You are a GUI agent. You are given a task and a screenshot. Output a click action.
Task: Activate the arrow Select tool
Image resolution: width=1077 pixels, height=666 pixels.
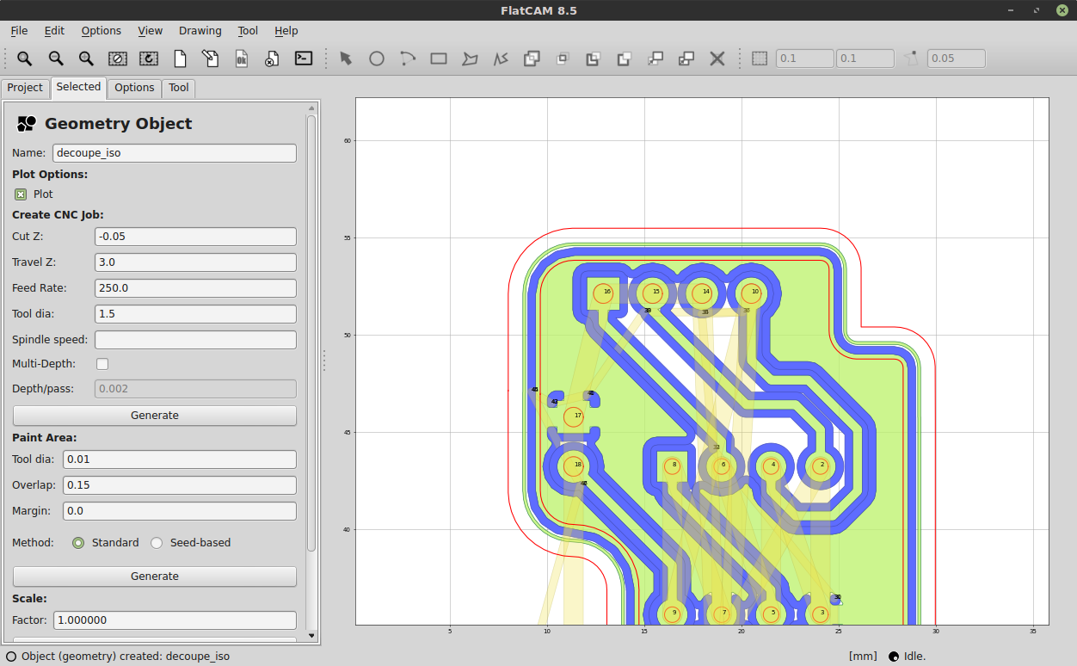pos(346,59)
